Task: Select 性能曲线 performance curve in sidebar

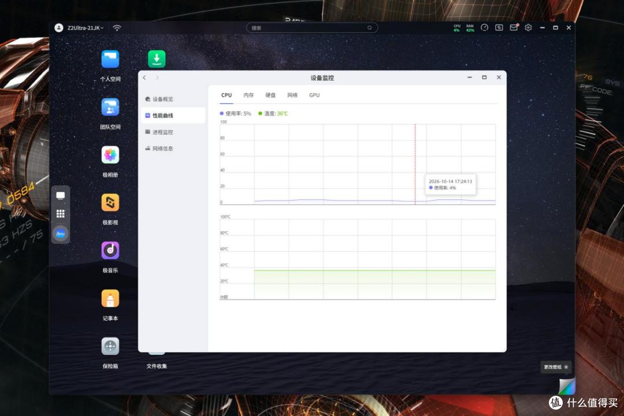Action: (x=173, y=116)
